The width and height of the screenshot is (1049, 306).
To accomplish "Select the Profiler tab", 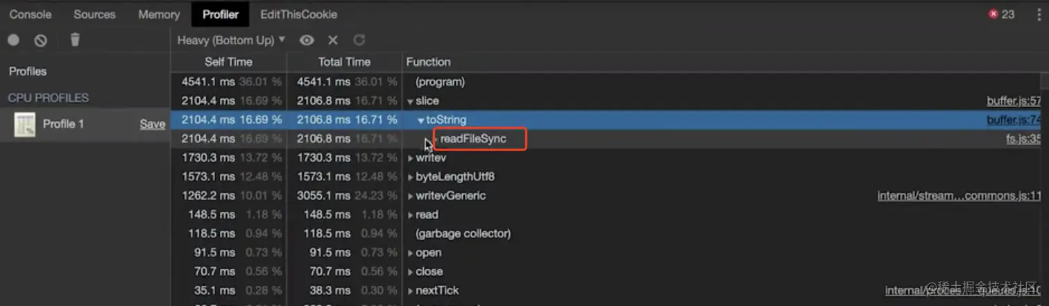I will (x=221, y=14).
